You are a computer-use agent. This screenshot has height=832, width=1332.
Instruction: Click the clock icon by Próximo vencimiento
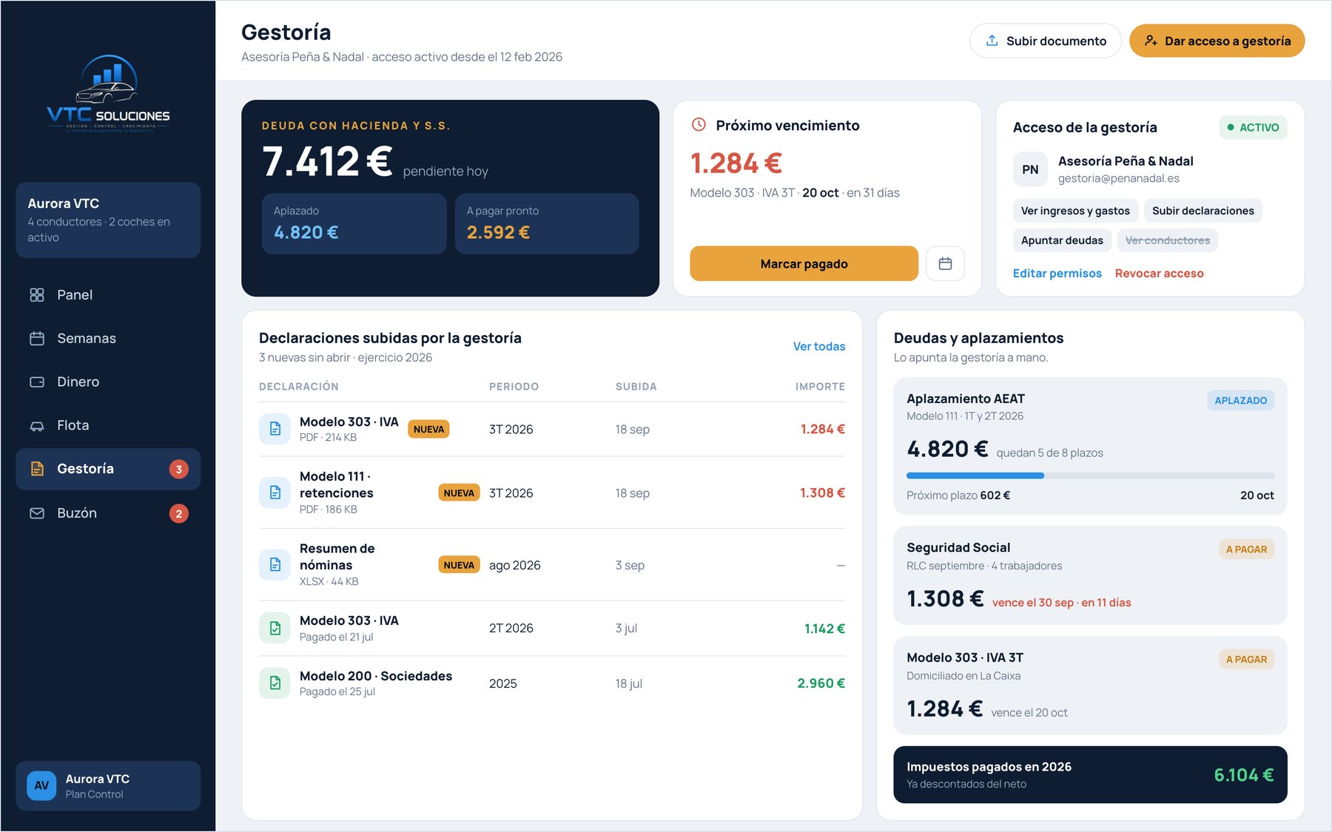click(x=699, y=125)
